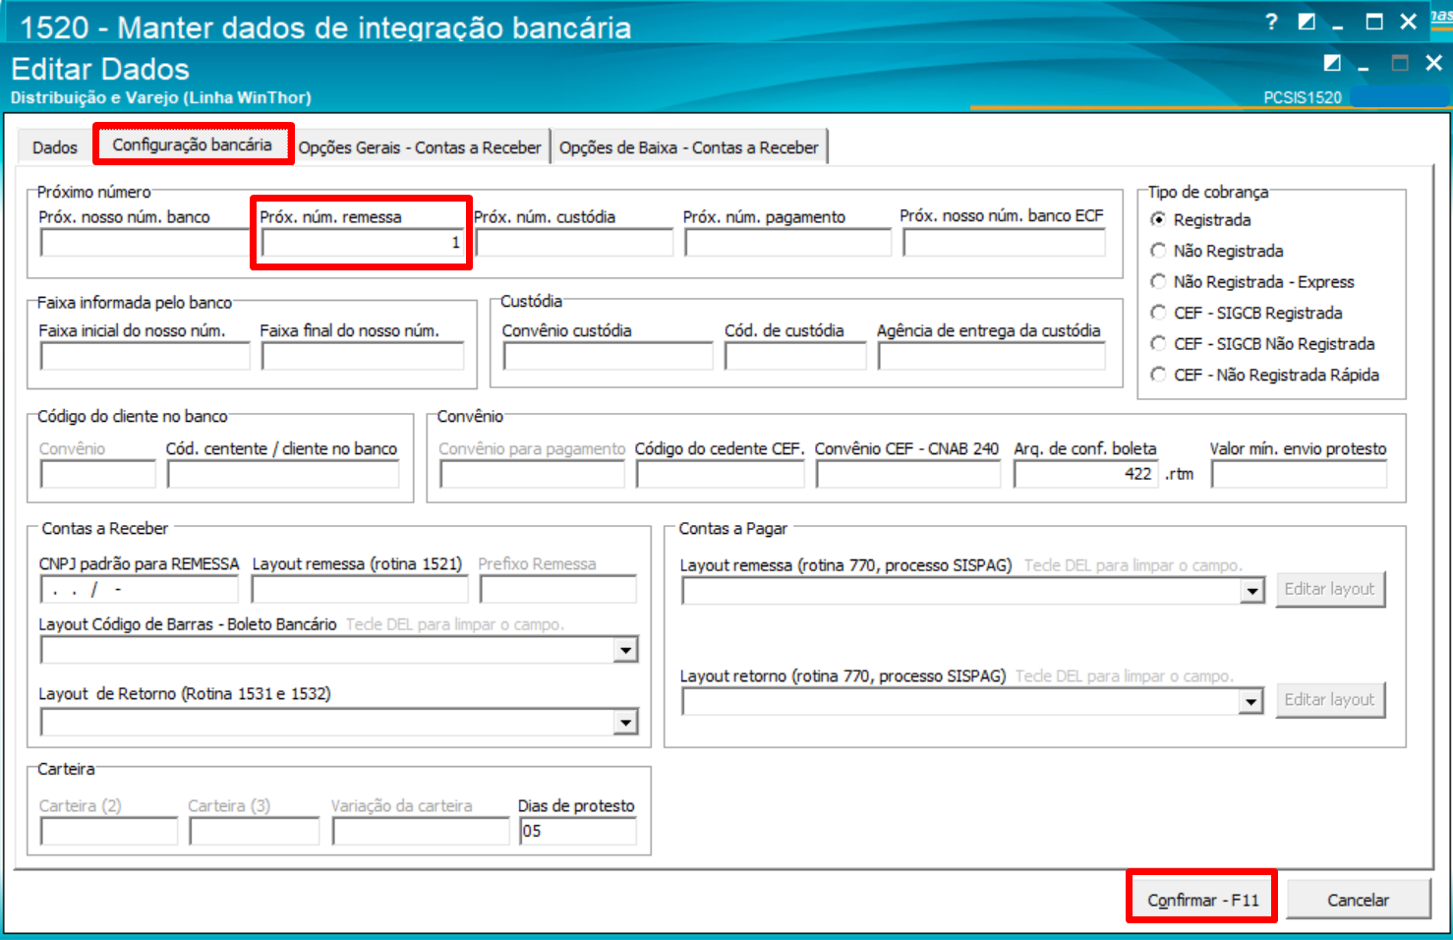Switch to Dados tab
This screenshot has height=940, width=1453.
click(54, 147)
